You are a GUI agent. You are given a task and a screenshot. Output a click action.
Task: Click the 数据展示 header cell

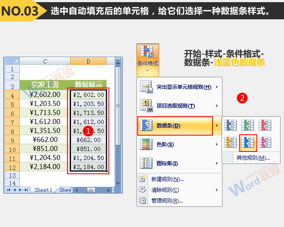tap(88, 85)
